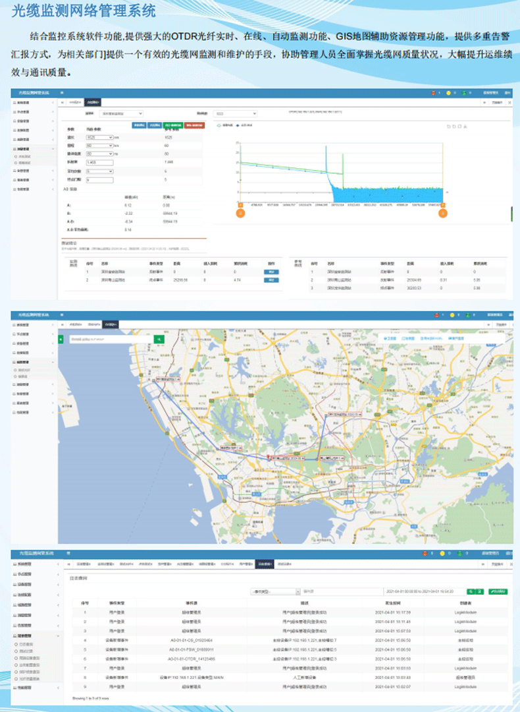Image resolution: width=520 pixels, height=712 pixels.
Task: Click the timestamp 2021-04-01 15:17:39 in log row 1
Action: [x=392, y=612]
